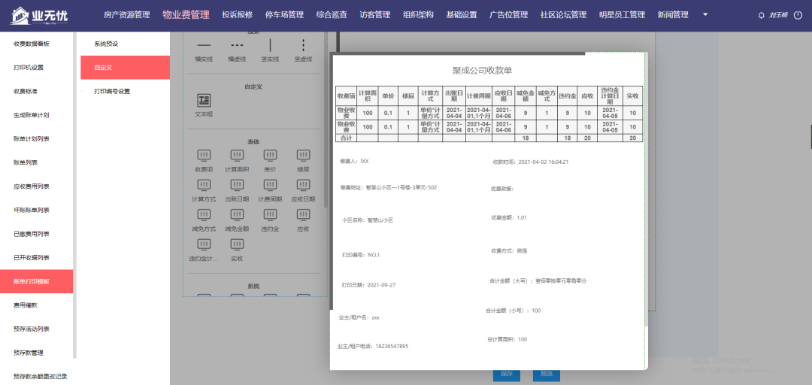Click the 业无忧 logo
812x385 pixels.
tap(39, 16)
